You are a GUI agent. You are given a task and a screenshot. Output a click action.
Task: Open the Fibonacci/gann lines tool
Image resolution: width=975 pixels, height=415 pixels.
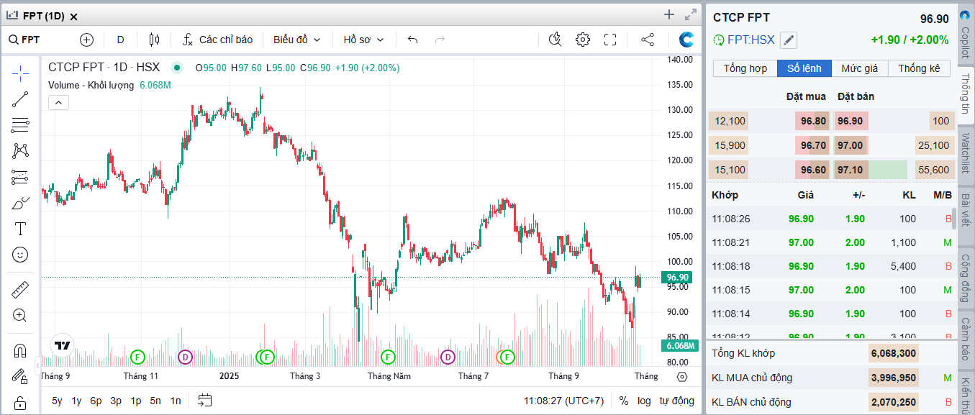(20, 125)
